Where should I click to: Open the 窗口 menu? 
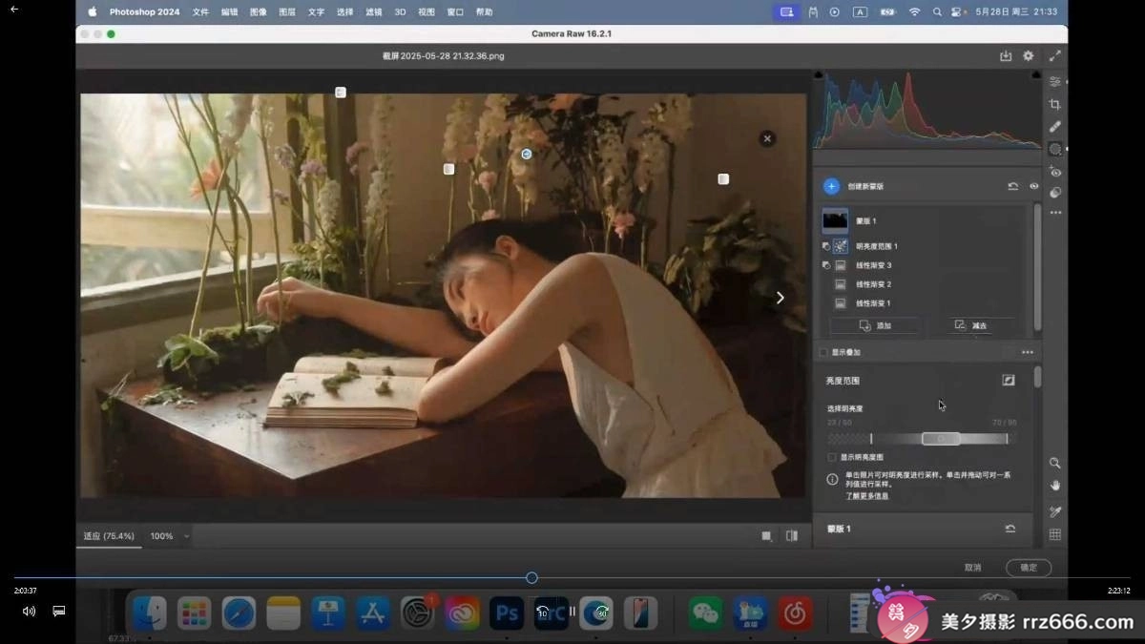click(455, 12)
